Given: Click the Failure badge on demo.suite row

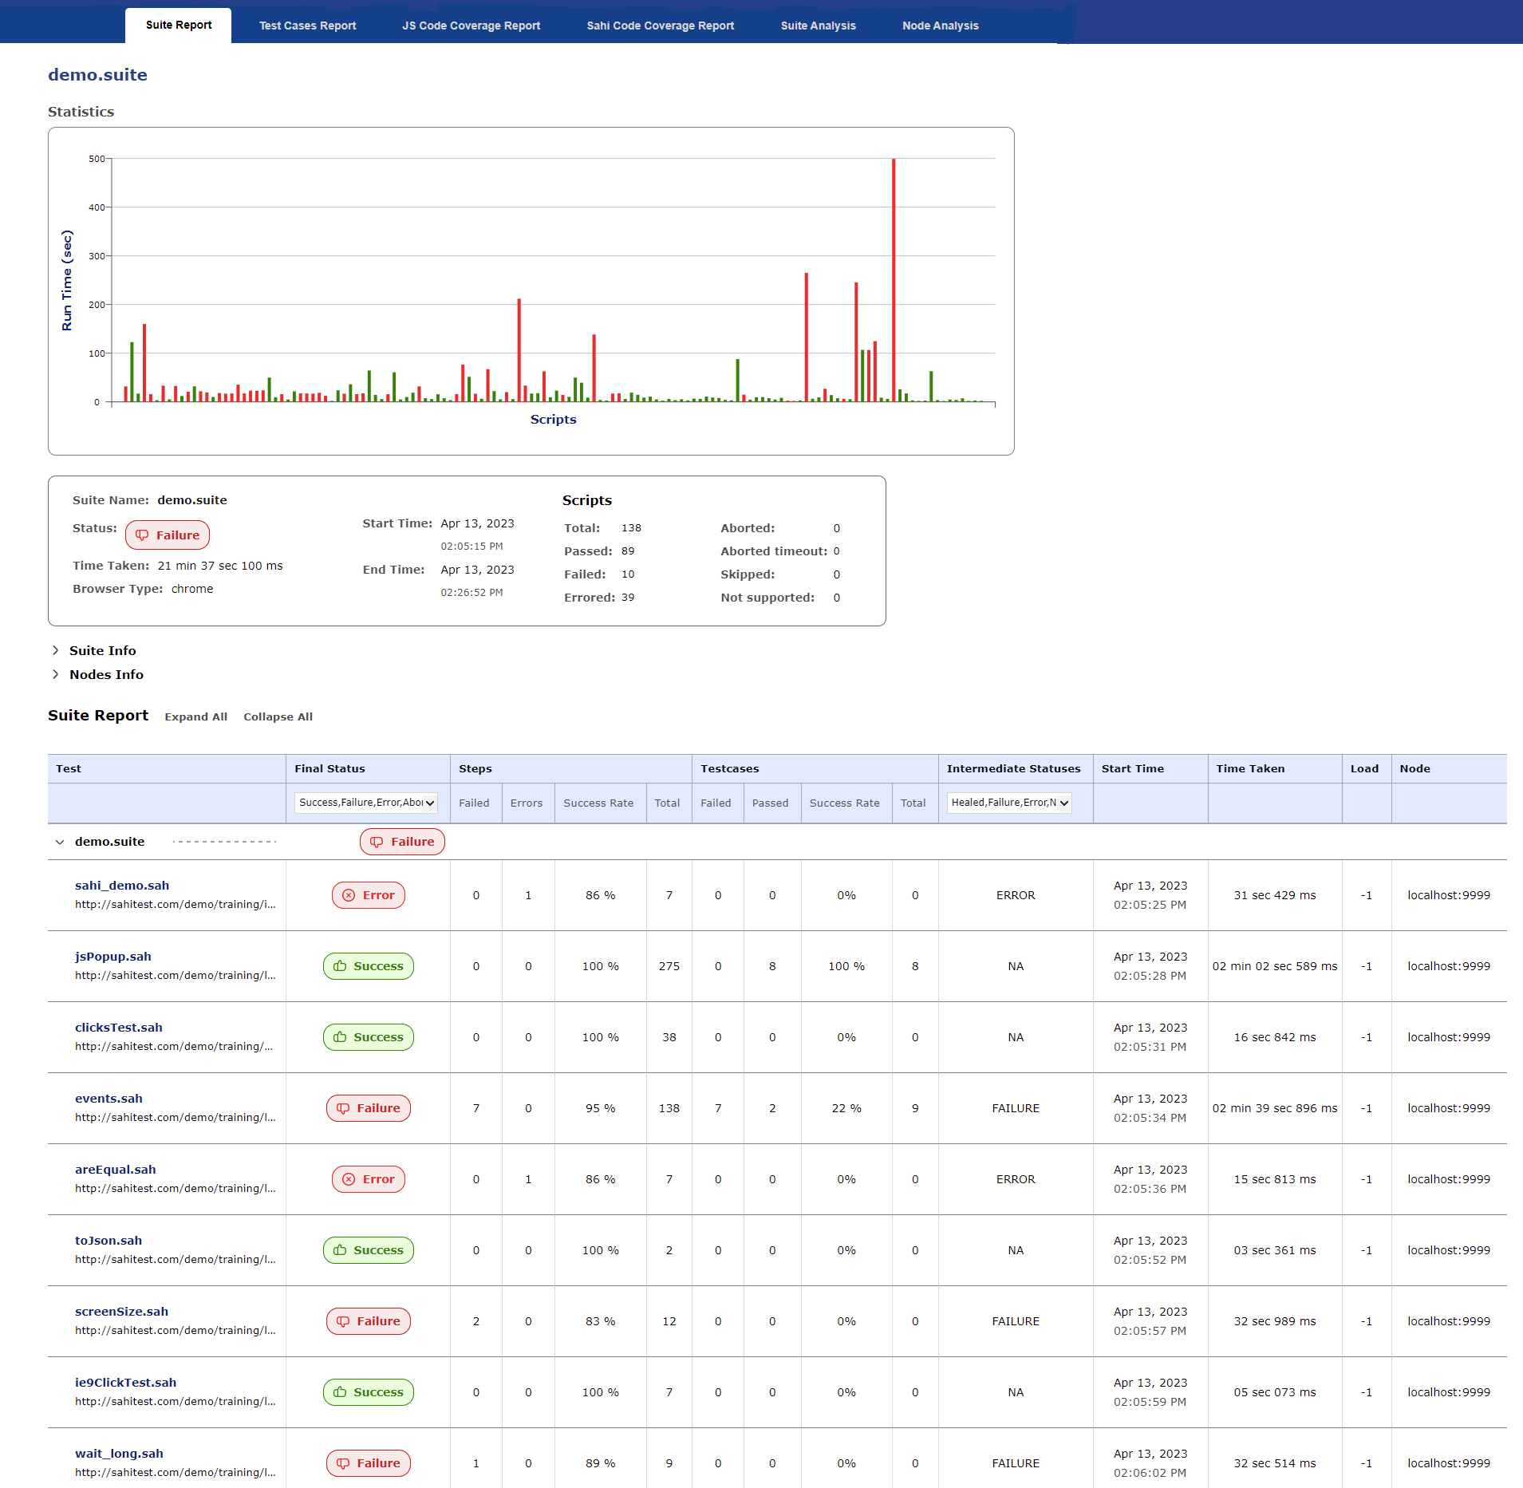Looking at the screenshot, I should pyautogui.click(x=402, y=842).
